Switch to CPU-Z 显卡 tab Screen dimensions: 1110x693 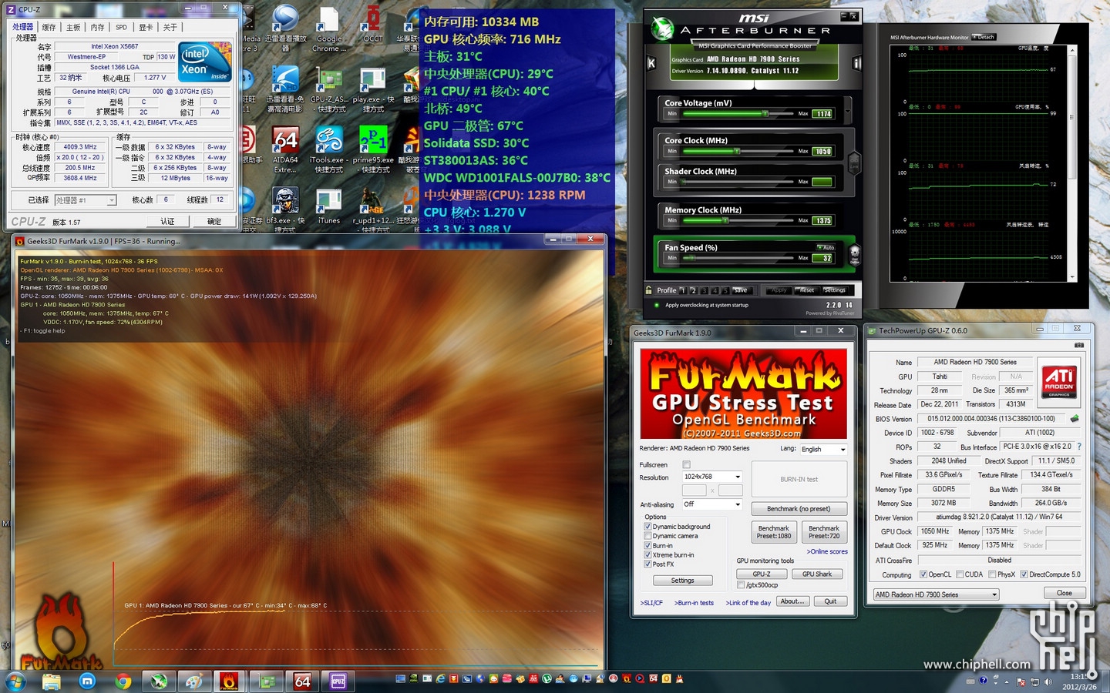pyautogui.click(x=146, y=27)
